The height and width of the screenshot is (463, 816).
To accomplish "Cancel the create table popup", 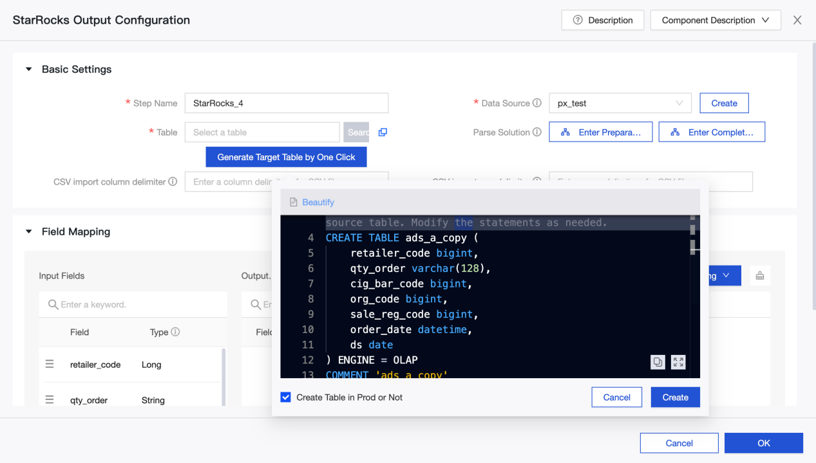I will [616, 397].
